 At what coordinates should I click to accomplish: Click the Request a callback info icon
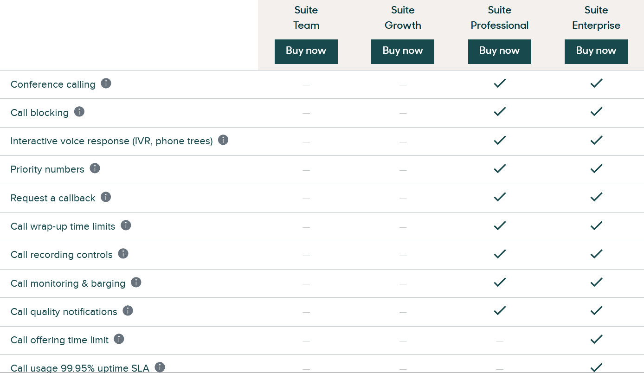(x=106, y=197)
